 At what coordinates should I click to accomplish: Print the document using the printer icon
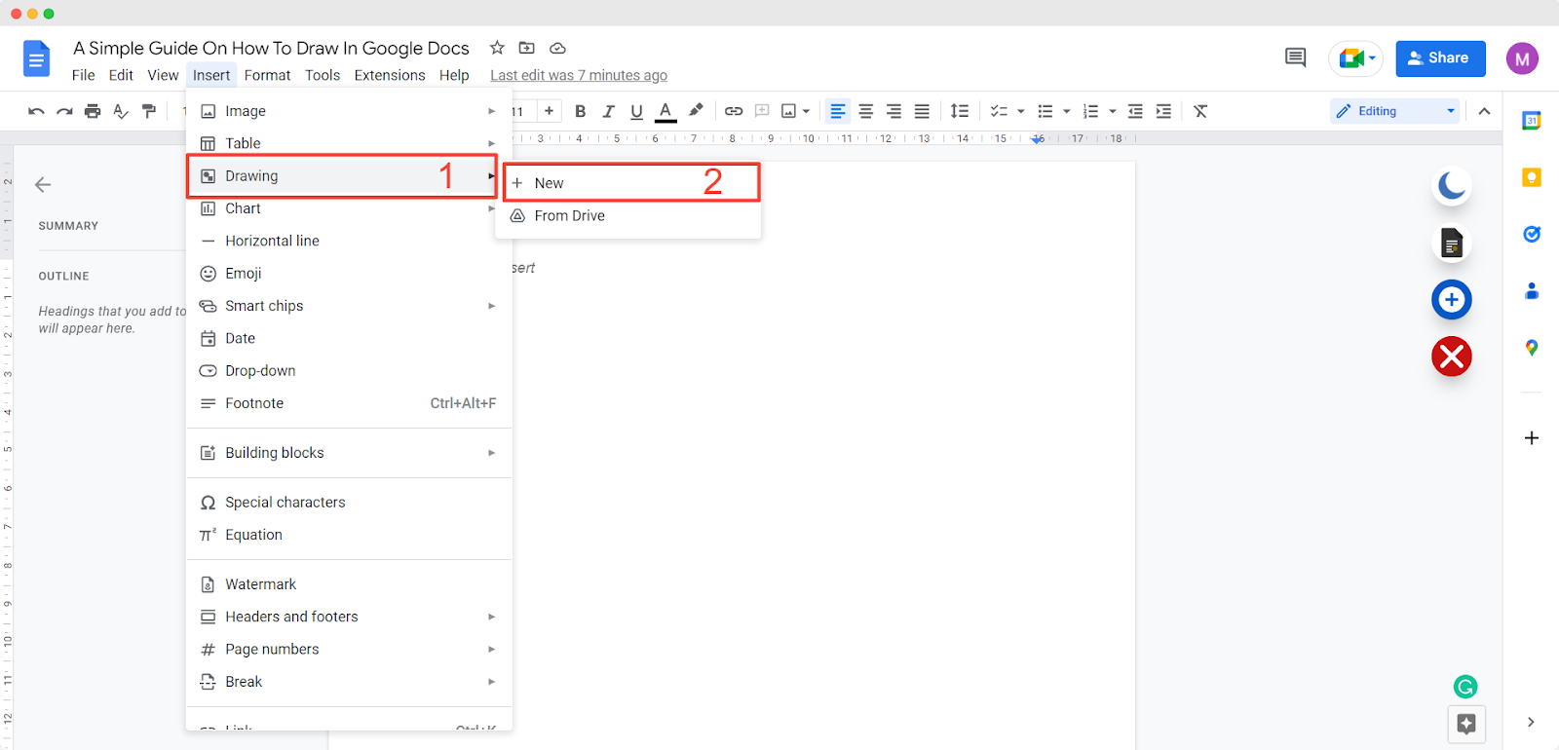(x=93, y=111)
